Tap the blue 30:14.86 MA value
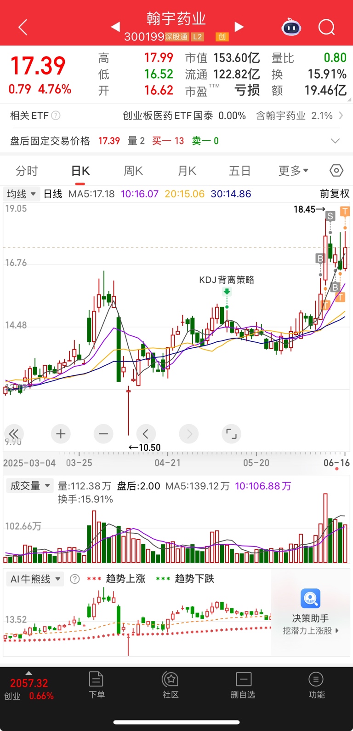The width and height of the screenshot is (353, 731). coord(231,194)
